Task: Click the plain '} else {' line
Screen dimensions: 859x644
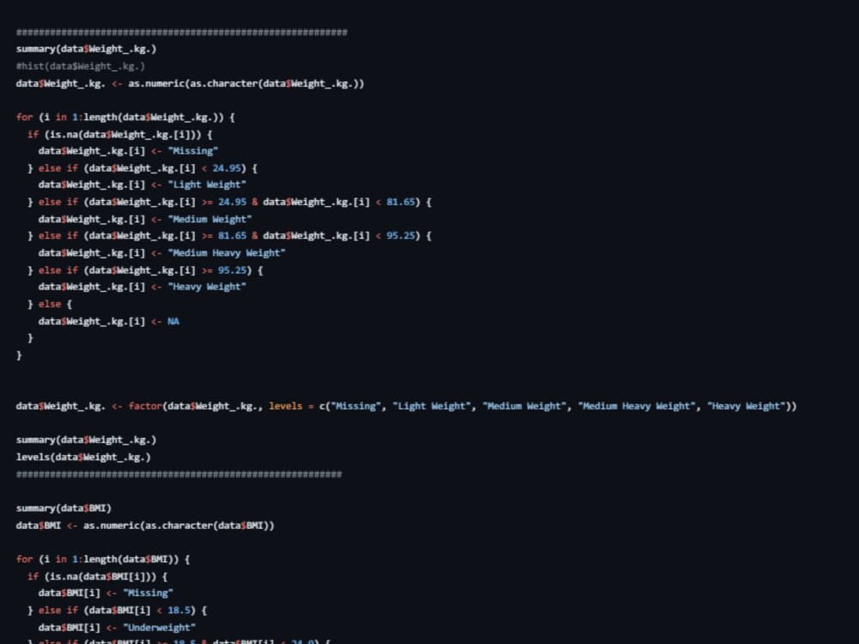Action: click(x=50, y=304)
